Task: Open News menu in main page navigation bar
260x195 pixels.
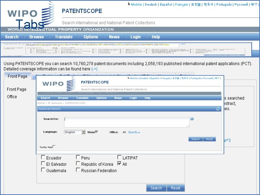Action: coord(114,37)
